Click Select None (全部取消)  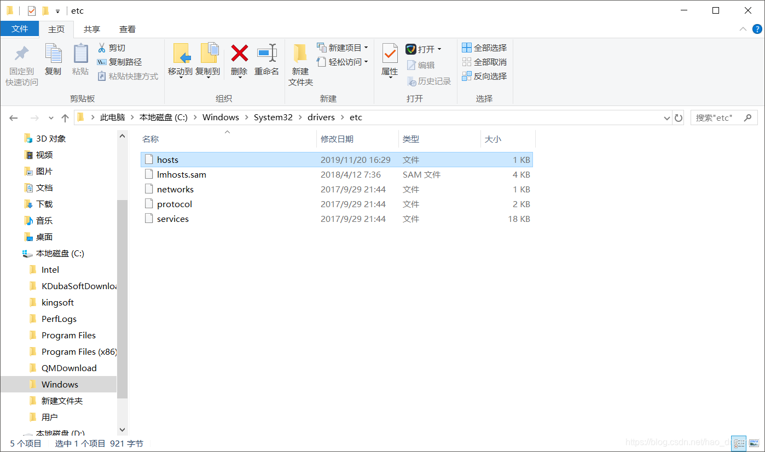point(485,62)
